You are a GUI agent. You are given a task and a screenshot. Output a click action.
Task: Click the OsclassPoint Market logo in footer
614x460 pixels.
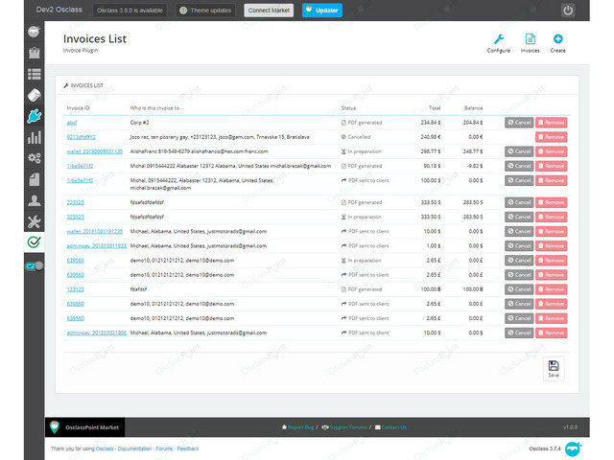(x=85, y=427)
